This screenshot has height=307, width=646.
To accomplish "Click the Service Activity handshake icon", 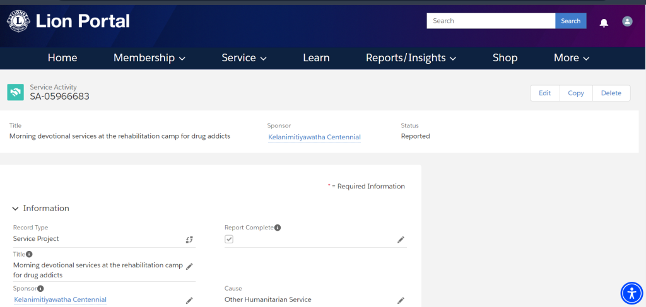I will tap(15, 92).
